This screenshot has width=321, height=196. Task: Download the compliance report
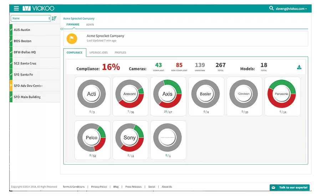(x=299, y=67)
